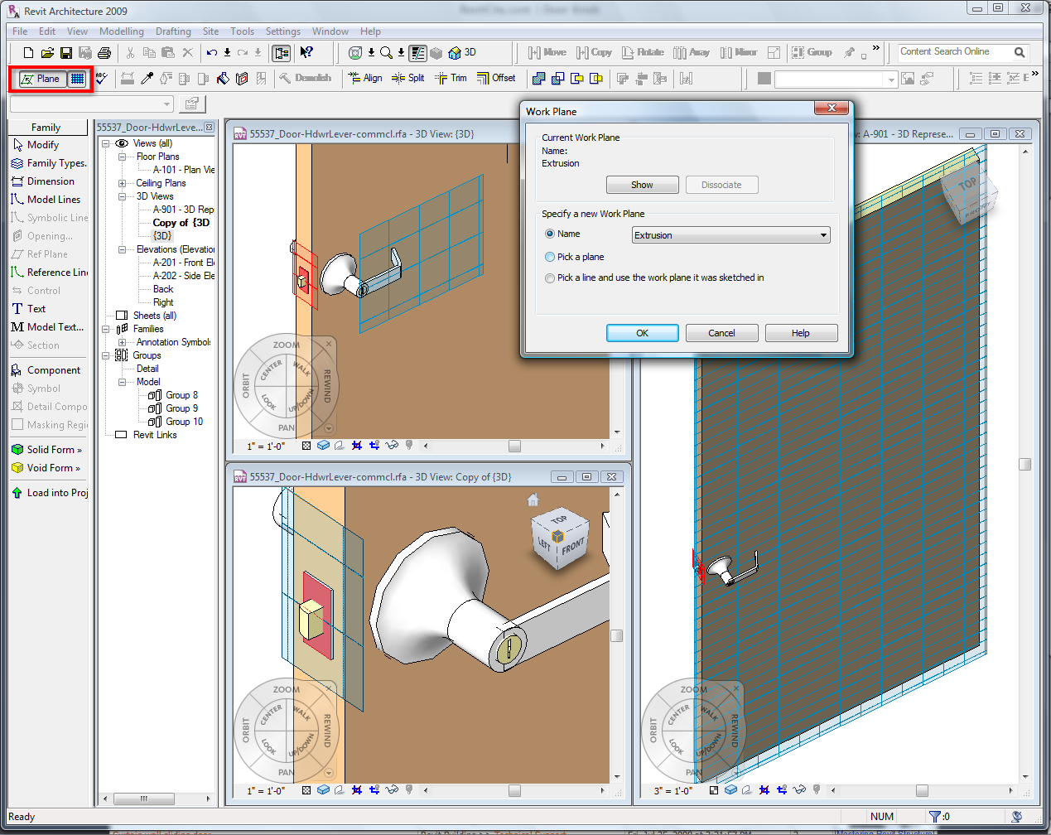Collapse the Floor Plans tree node
This screenshot has width=1051, height=835.
(122, 157)
